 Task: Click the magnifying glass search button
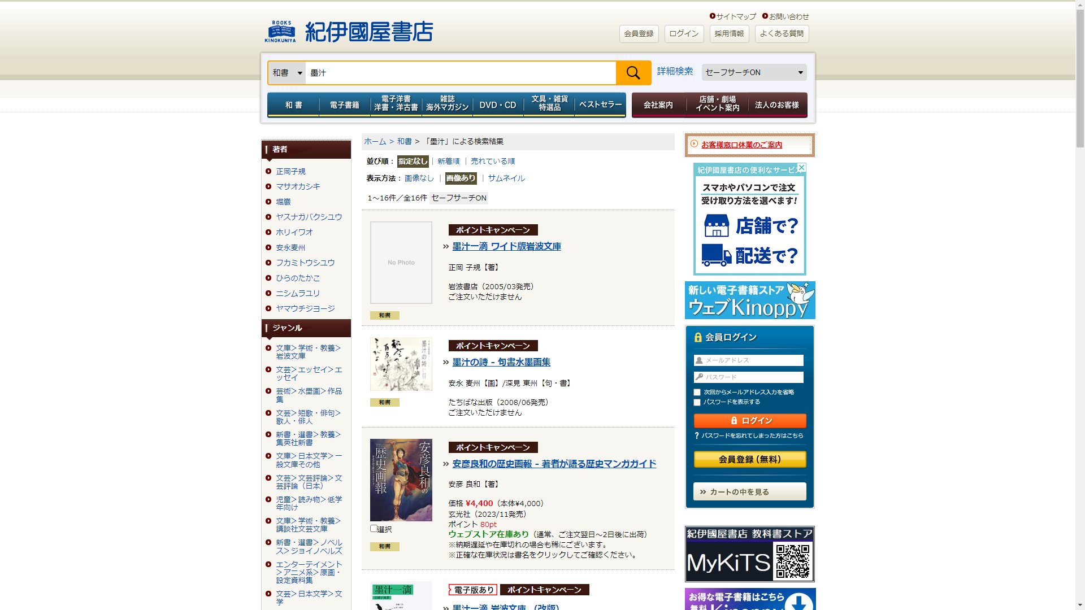tap(633, 73)
